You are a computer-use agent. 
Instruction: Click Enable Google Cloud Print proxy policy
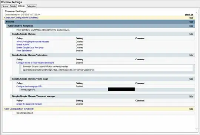pos(30,48)
